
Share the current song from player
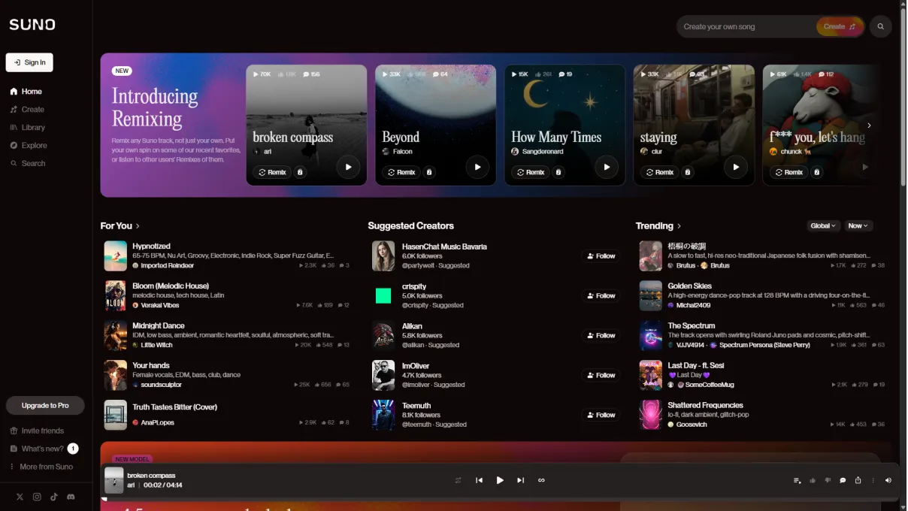(858, 480)
